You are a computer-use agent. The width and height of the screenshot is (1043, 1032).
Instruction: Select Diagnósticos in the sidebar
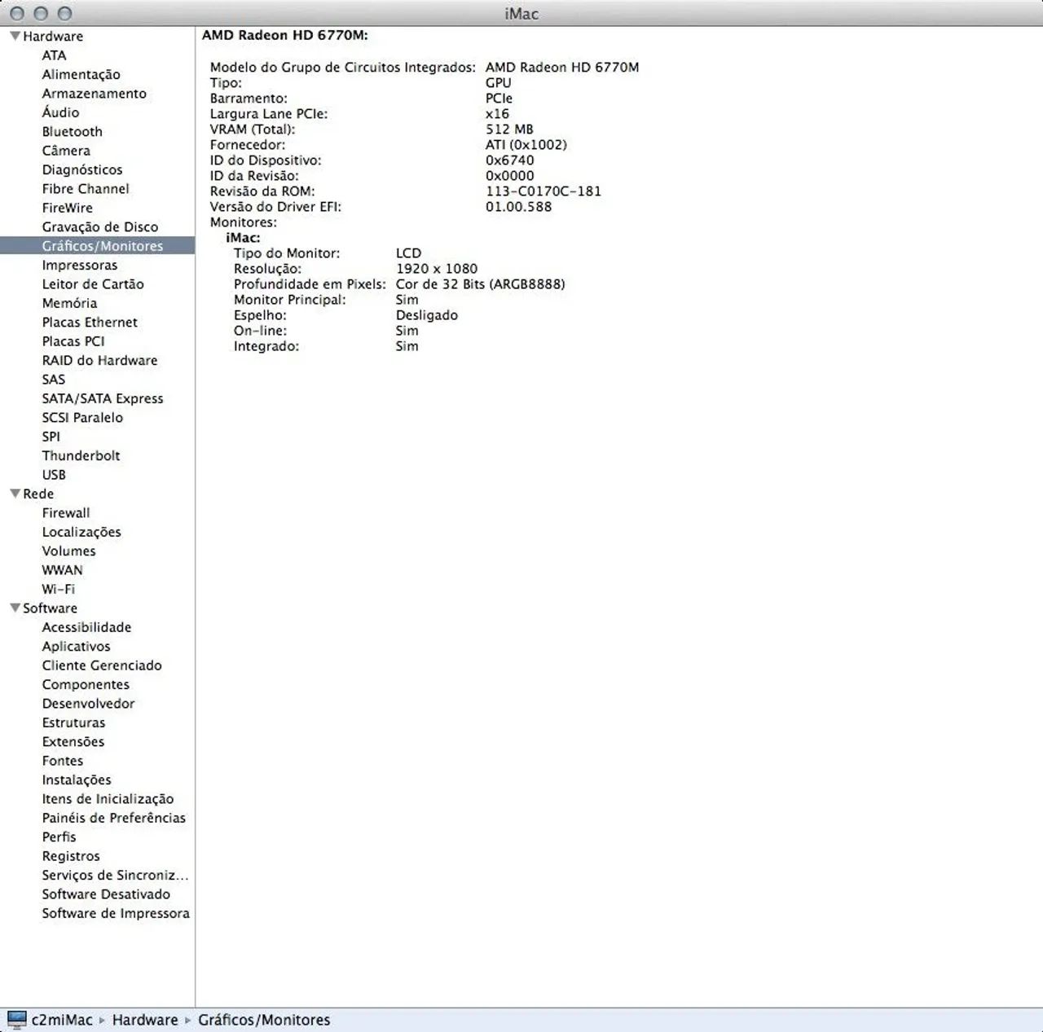click(82, 169)
